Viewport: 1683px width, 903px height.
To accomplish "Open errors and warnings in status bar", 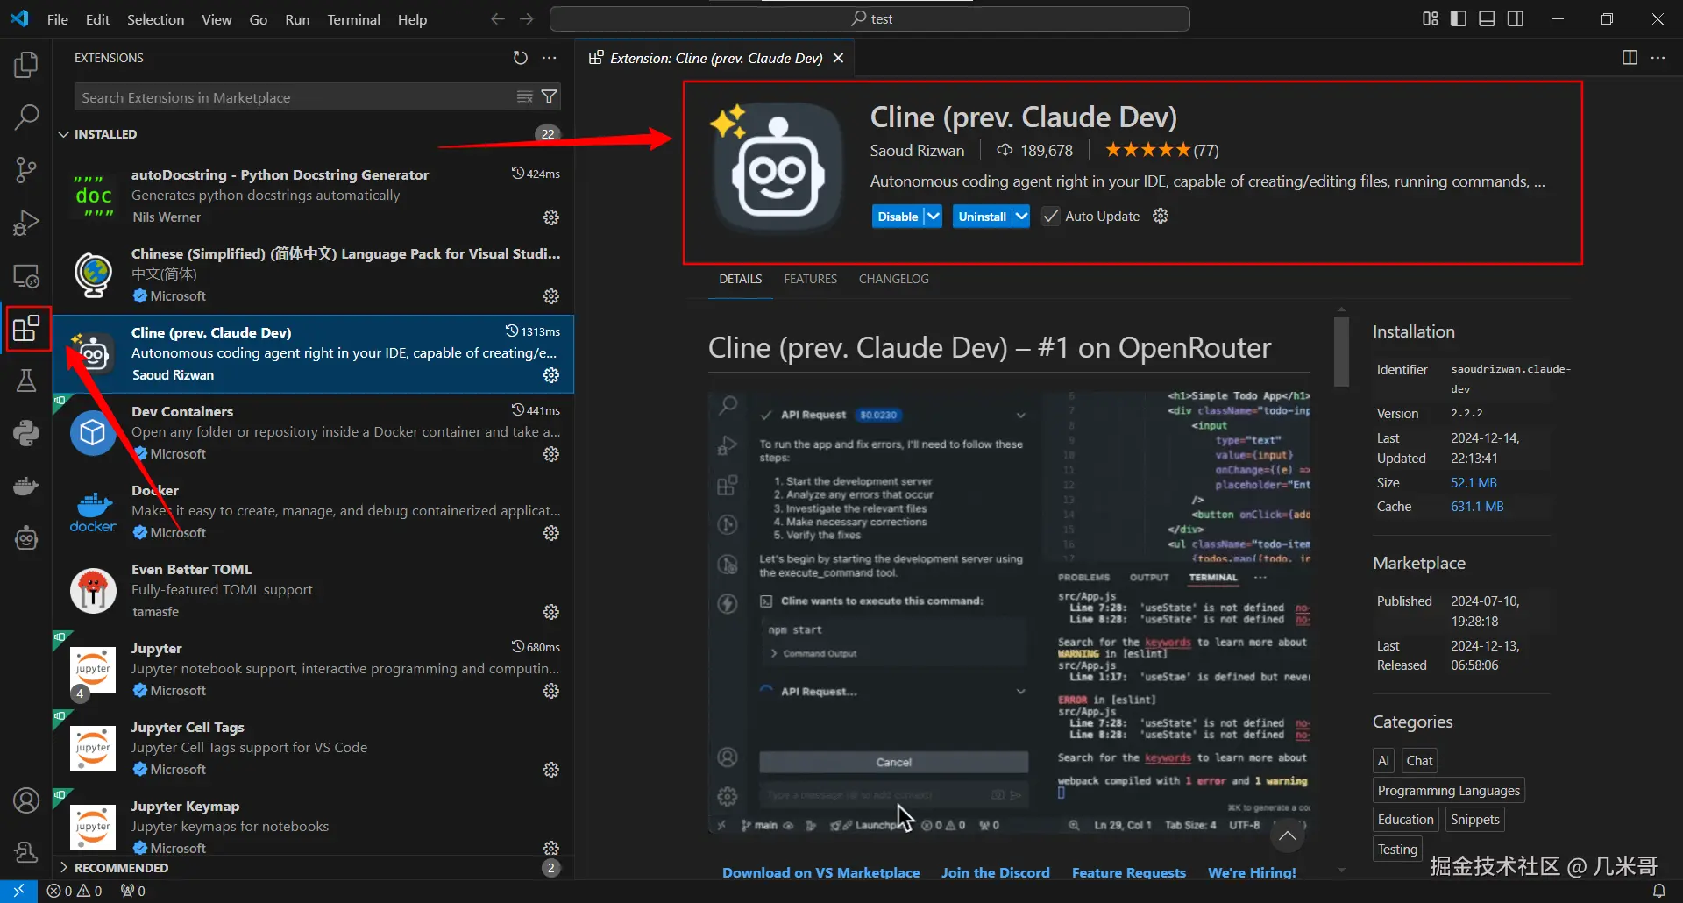I will coord(75,891).
